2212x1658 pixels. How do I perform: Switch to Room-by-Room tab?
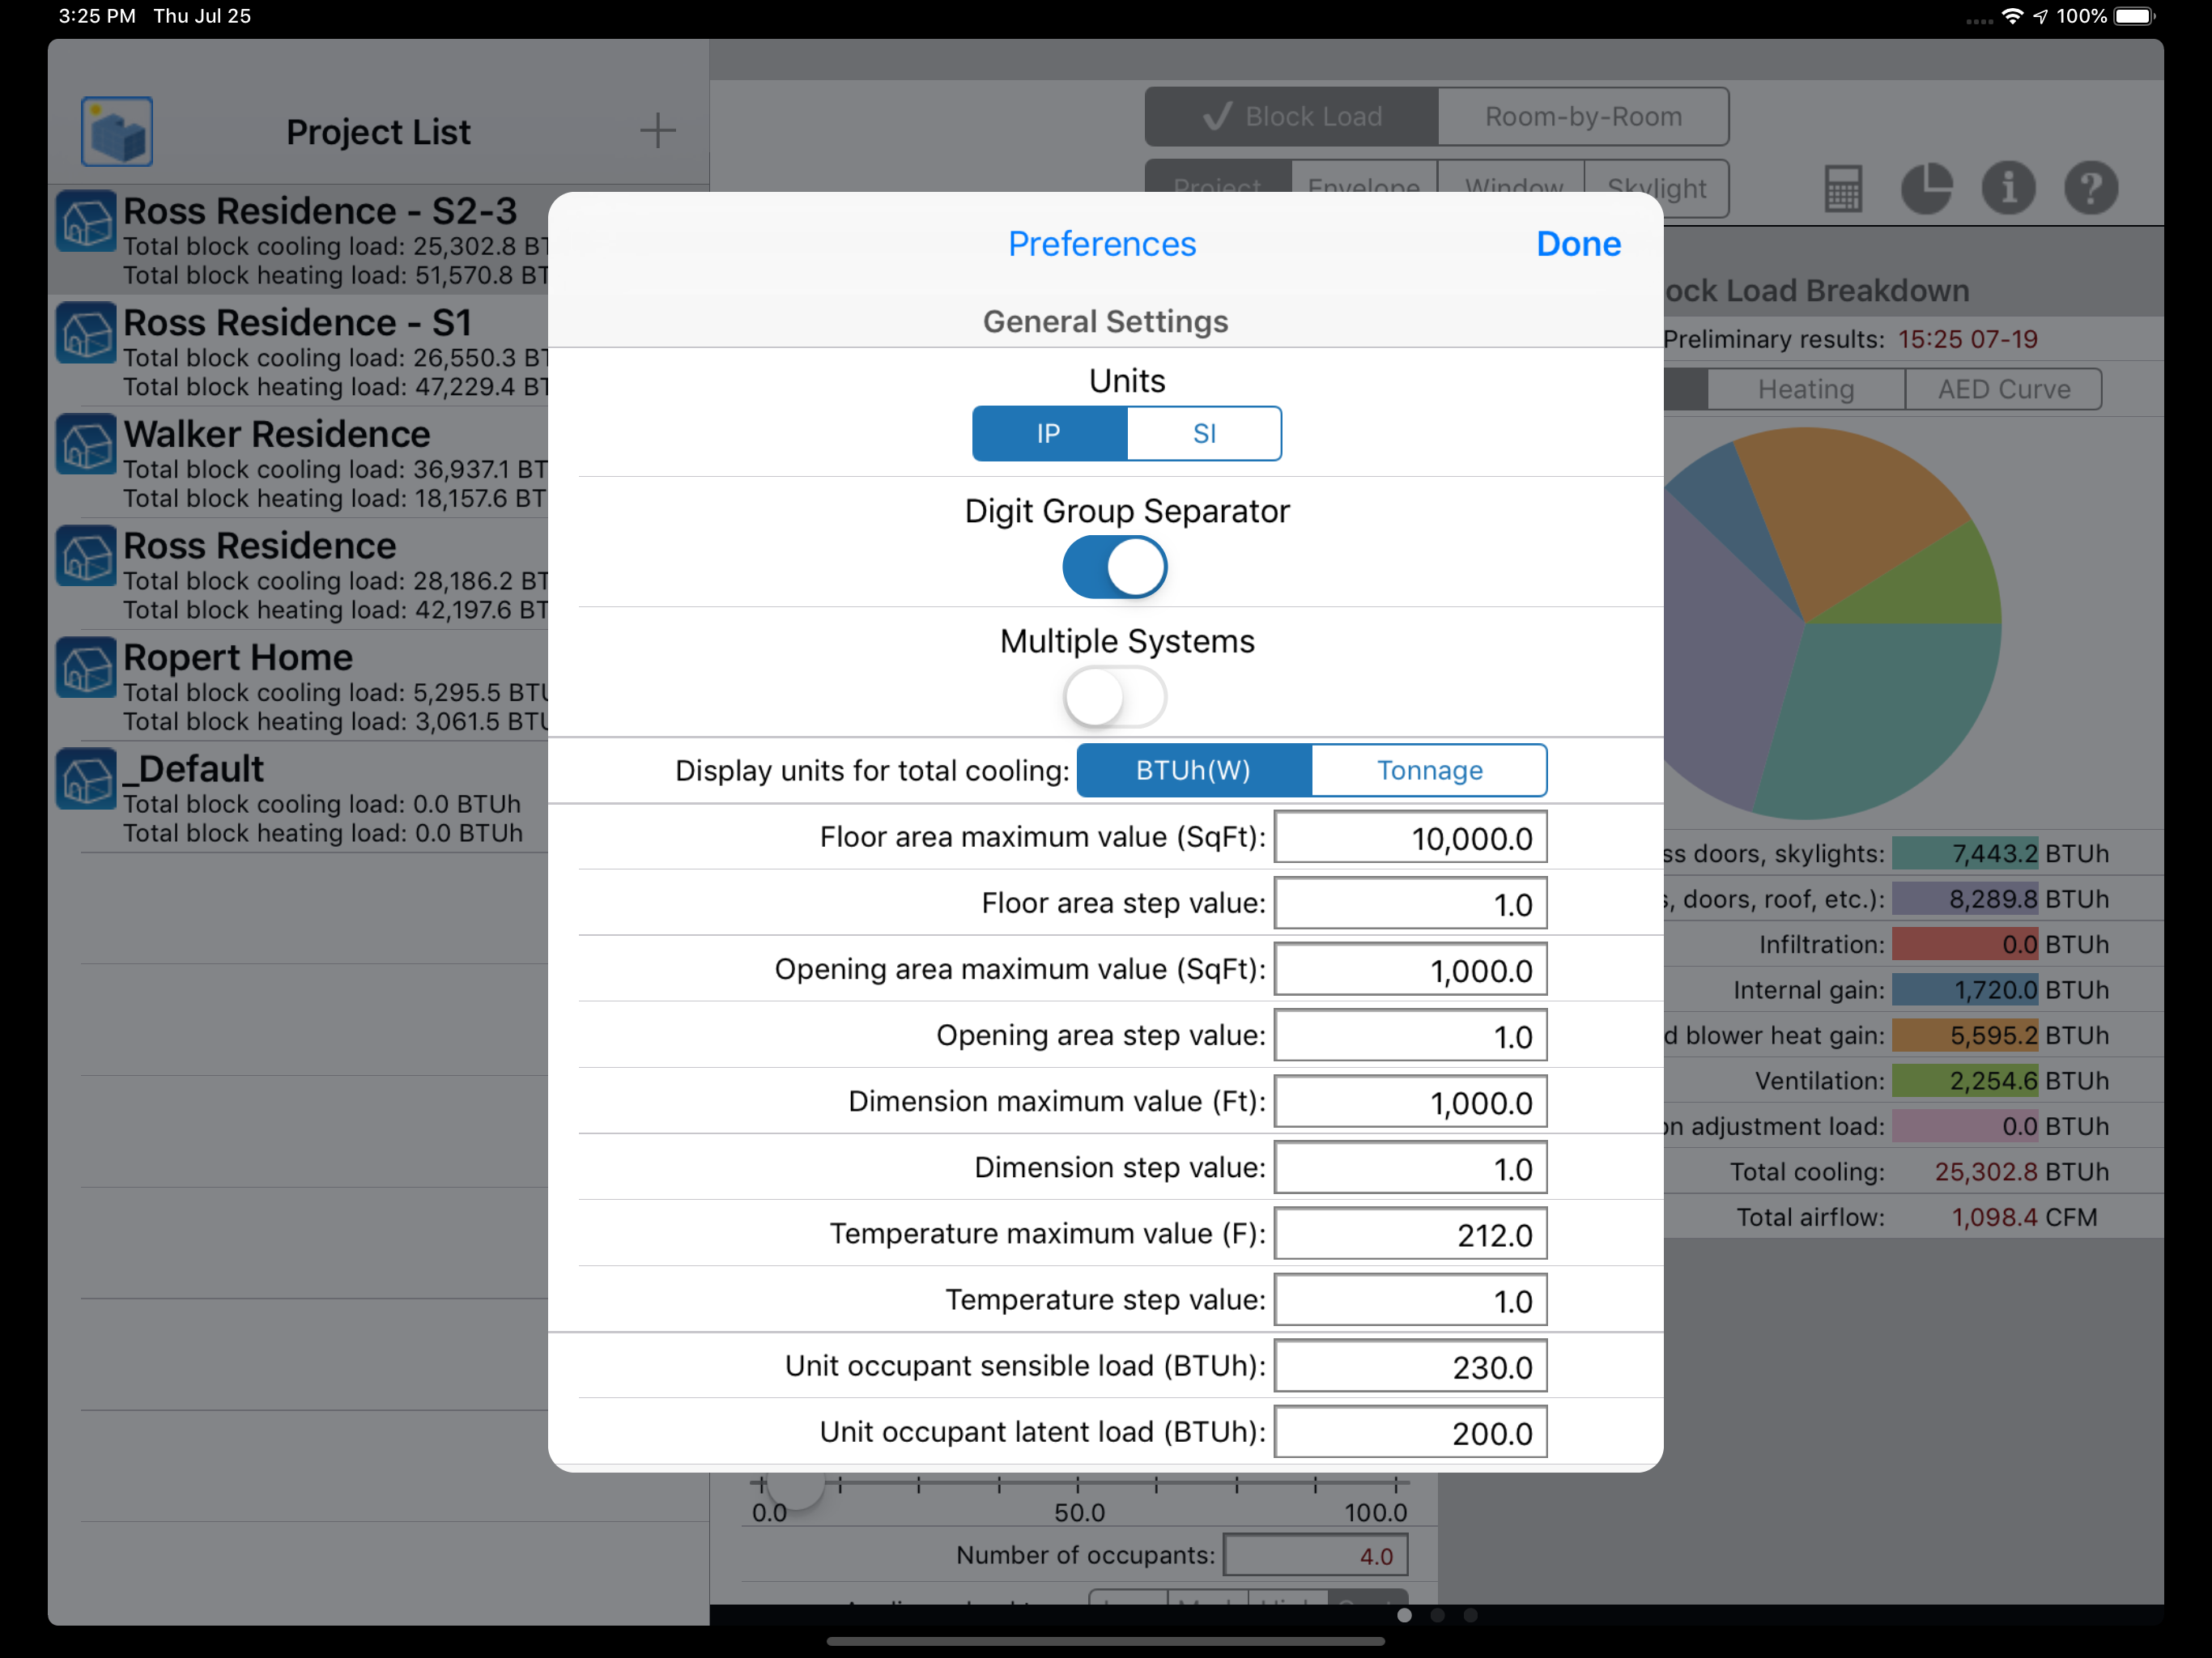click(1582, 117)
